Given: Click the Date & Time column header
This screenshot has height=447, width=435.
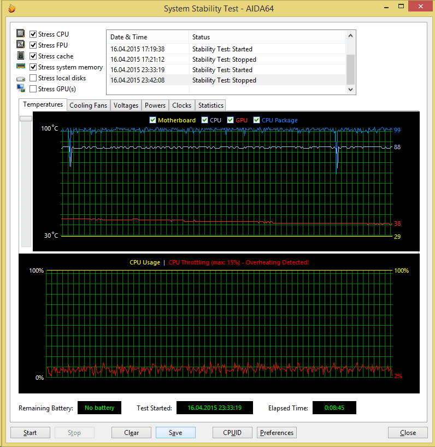Looking at the screenshot, I should point(148,37).
